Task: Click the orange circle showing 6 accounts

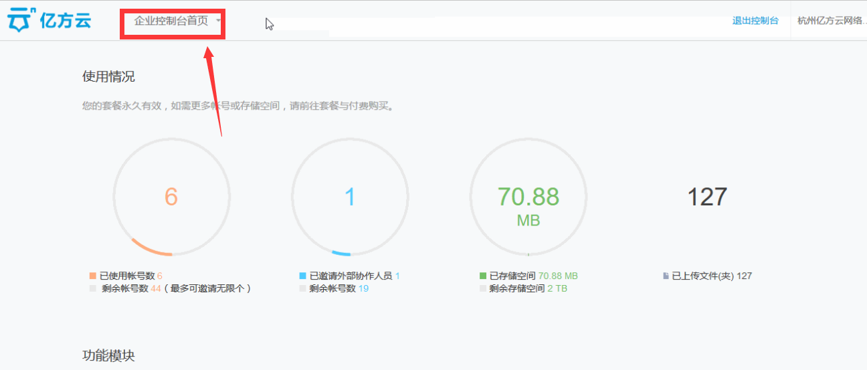Action: 171,197
